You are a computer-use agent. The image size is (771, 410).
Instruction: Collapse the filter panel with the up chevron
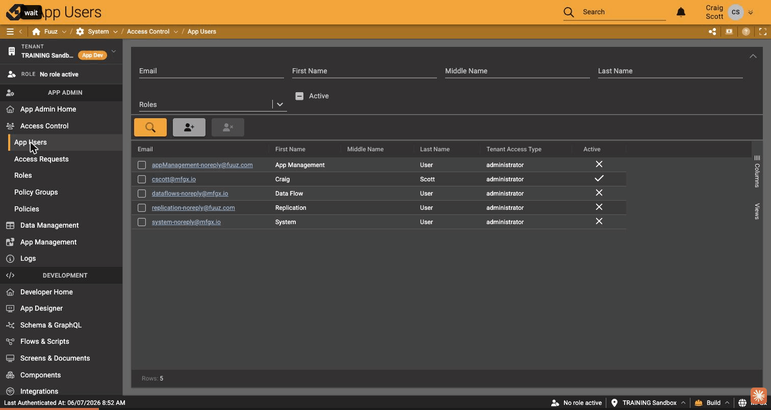(753, 56)
